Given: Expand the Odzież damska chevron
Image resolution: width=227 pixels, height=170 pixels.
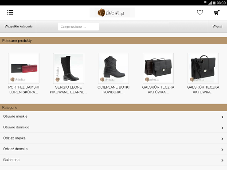Looking at the screenshot, I should 222,150.
